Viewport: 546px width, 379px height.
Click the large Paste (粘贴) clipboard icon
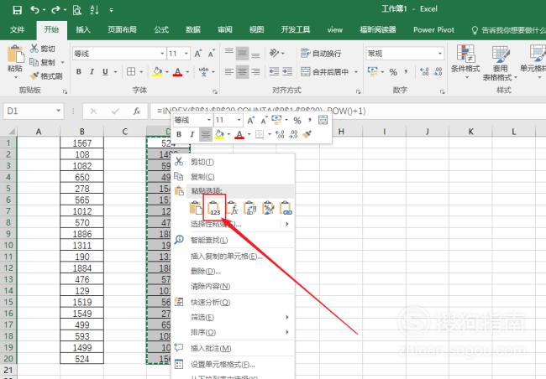[15, 54]
